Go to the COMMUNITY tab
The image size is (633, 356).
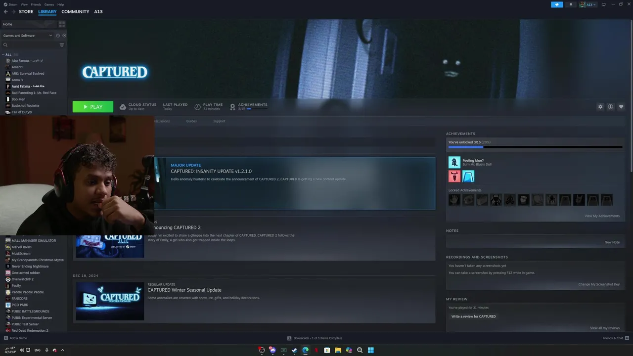tap(75, 11)
